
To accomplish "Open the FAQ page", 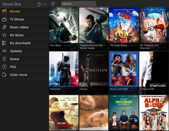I will click(24, 67).
